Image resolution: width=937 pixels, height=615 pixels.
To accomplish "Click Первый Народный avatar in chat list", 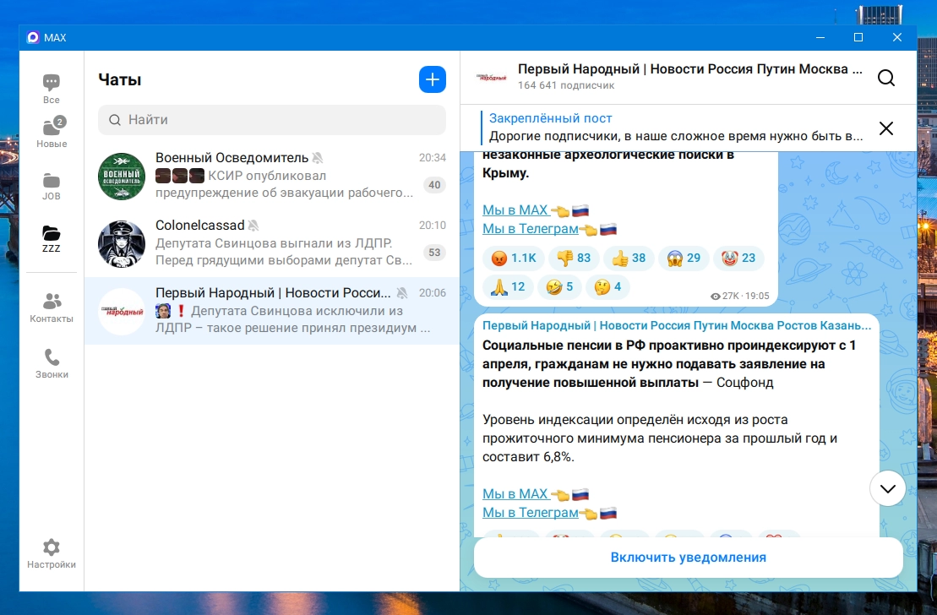I will (x=122, y=312).
